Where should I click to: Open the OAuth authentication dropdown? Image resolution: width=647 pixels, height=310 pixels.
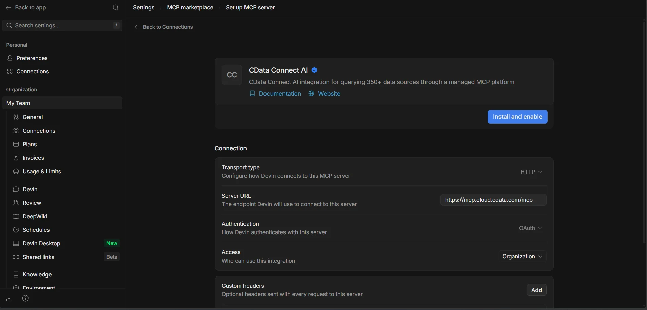tap(530, 228)
